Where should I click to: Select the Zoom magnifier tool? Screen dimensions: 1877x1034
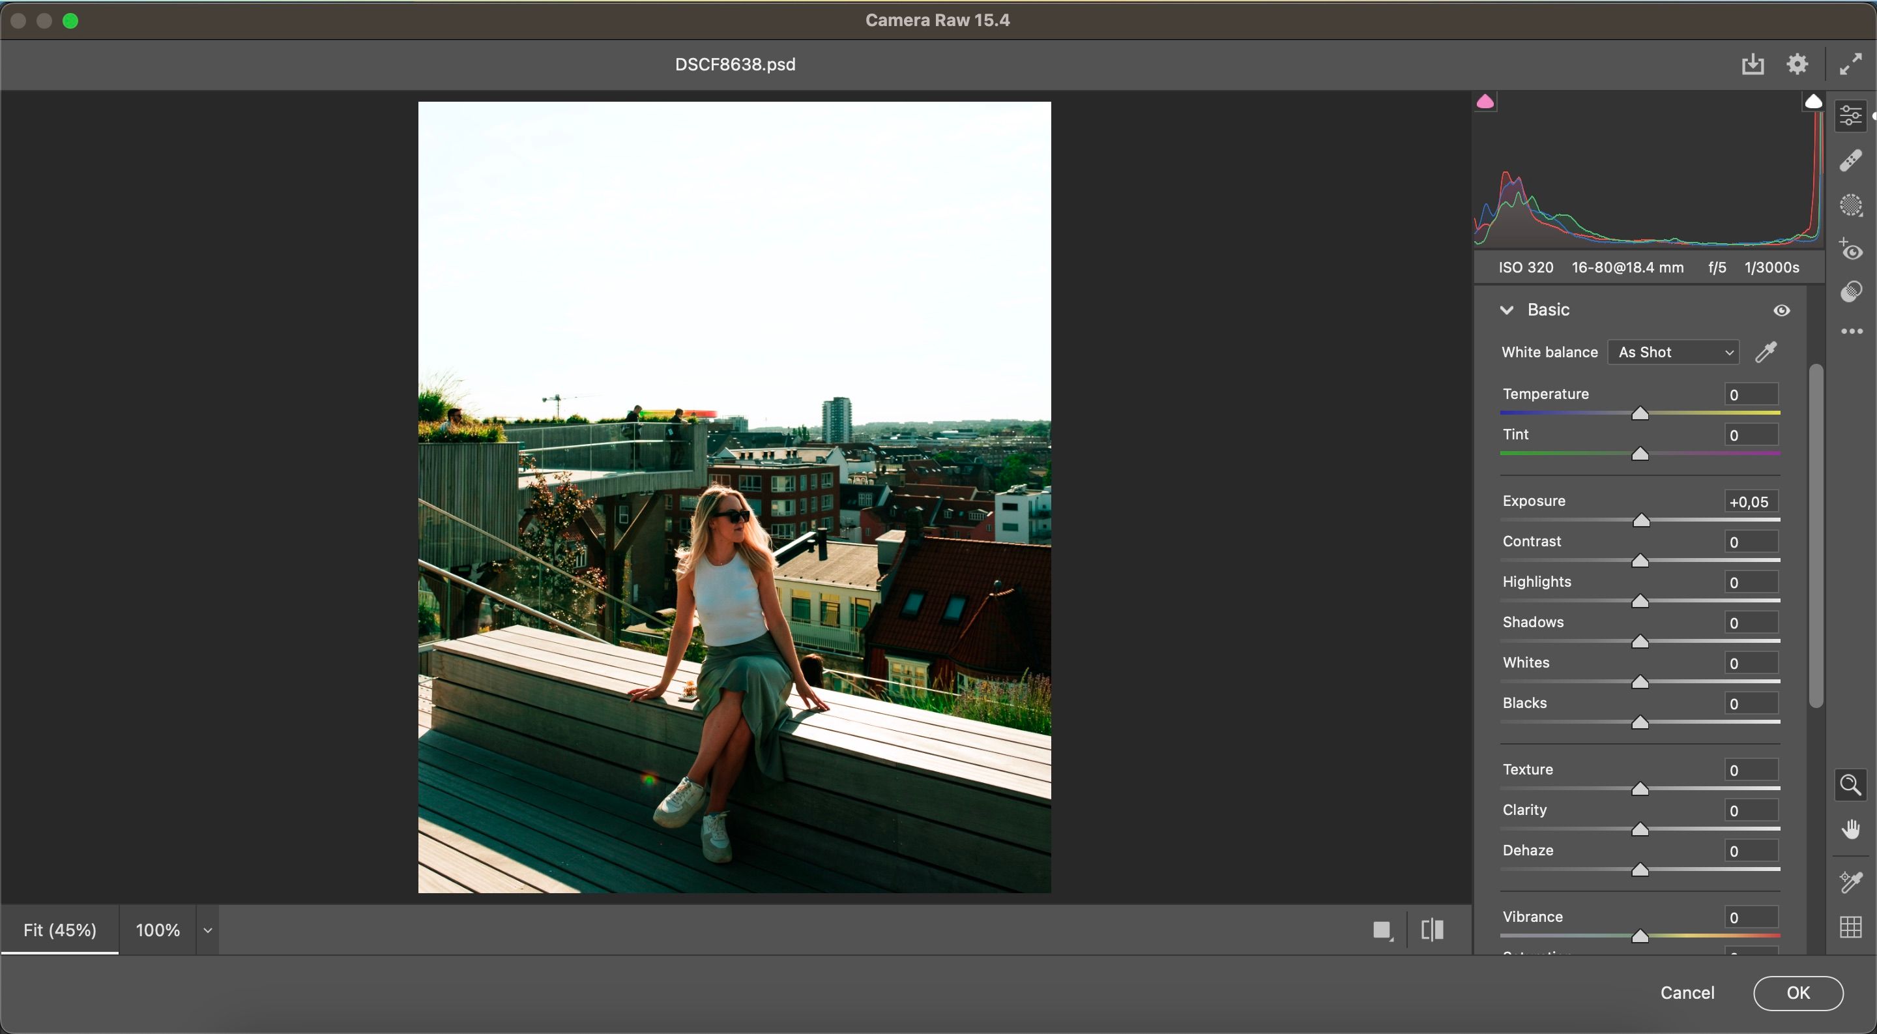(x=1851, y=785)
